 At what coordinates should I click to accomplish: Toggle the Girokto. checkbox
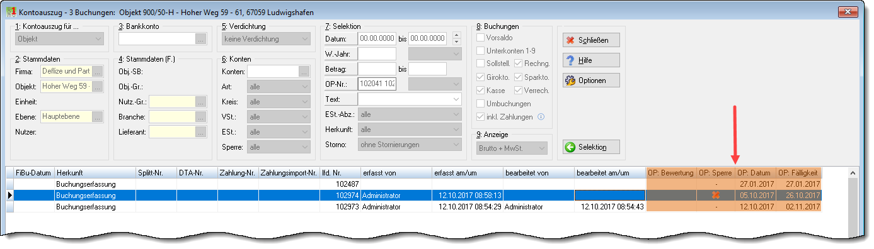coord(481,77)
